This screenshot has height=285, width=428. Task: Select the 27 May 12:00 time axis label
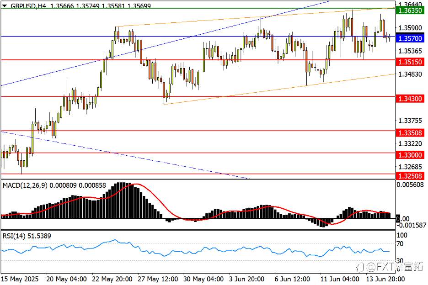(x=158, y=279)
